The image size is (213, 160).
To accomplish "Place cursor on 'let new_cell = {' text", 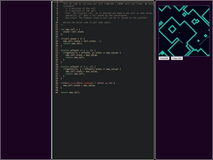I will click(70, 29).
